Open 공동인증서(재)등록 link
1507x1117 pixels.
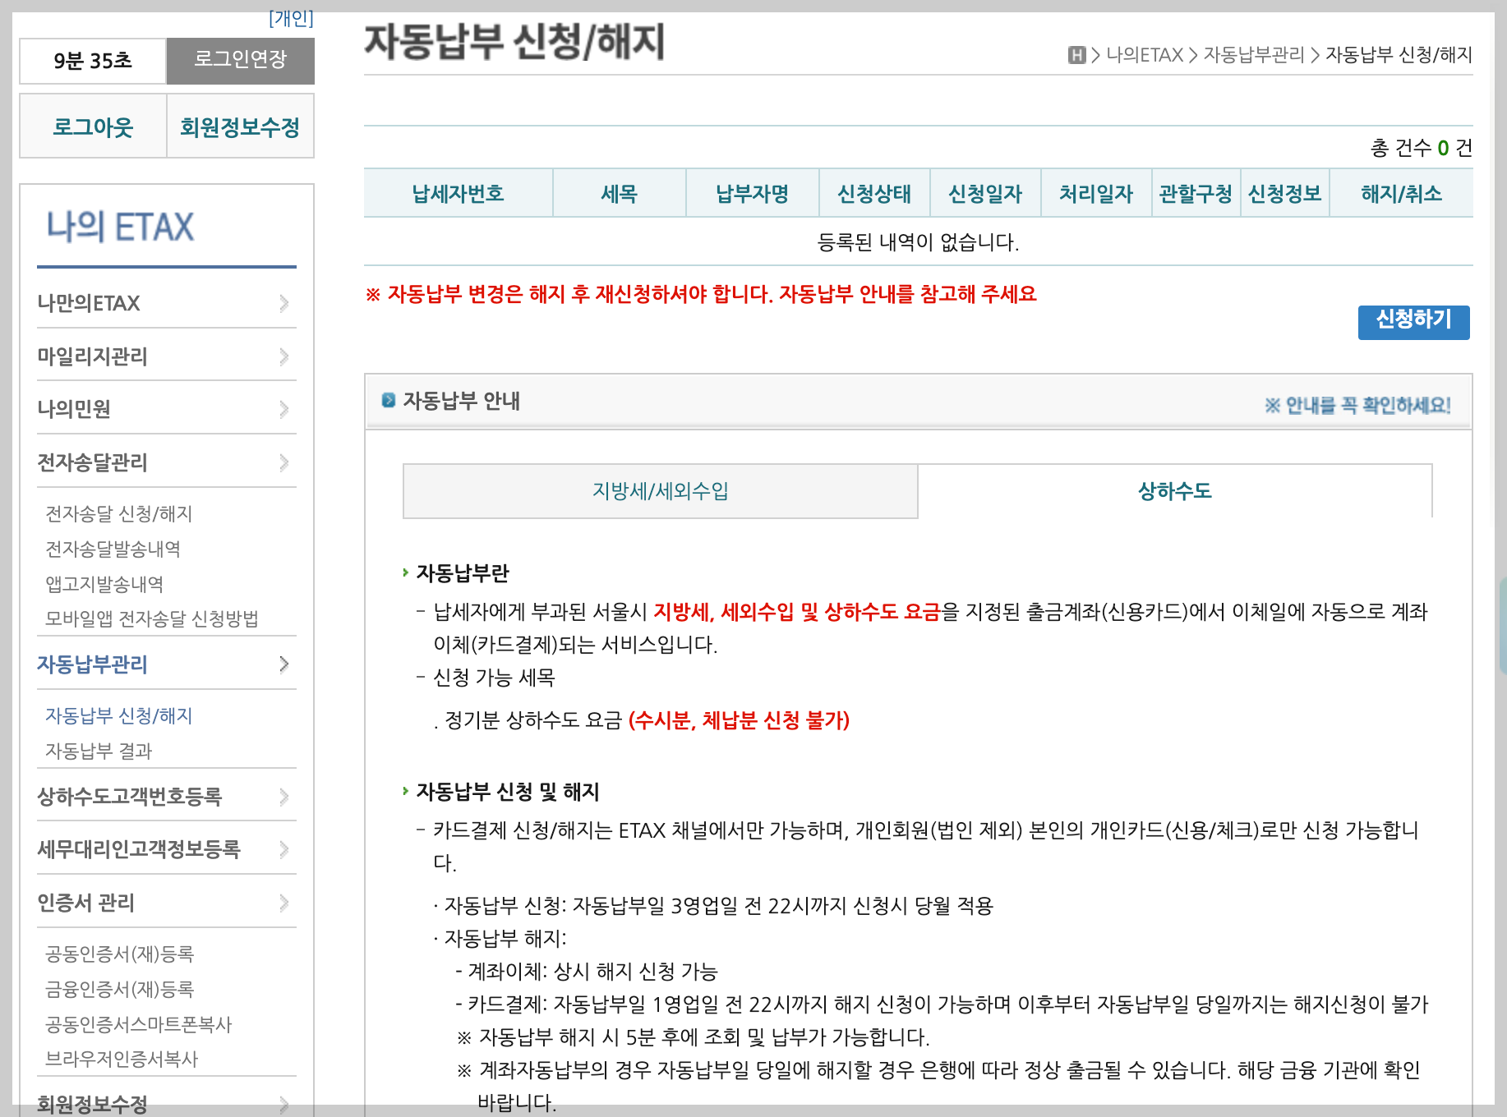[120, 954]
